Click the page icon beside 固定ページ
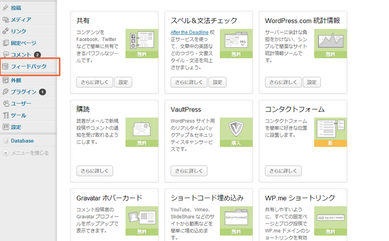This screenshot has width=389, height=241. coord(5,43)
